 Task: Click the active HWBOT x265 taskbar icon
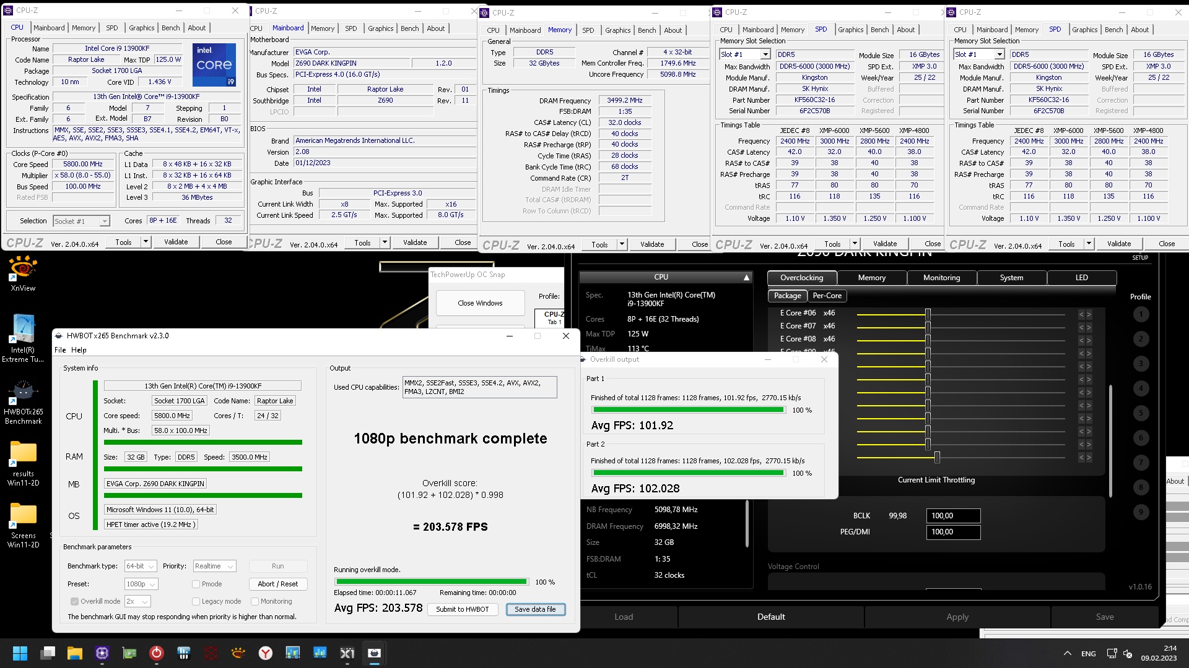[x=374, y=653]
